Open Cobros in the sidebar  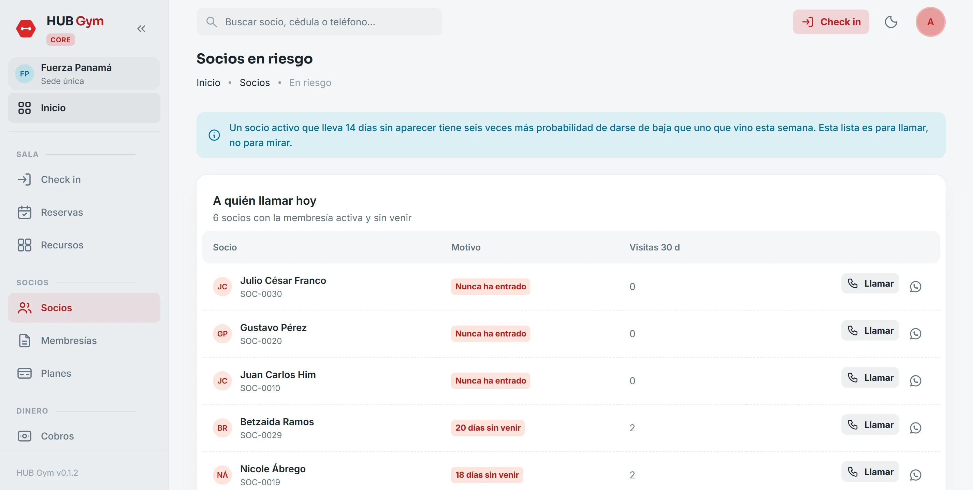[84, 436]
